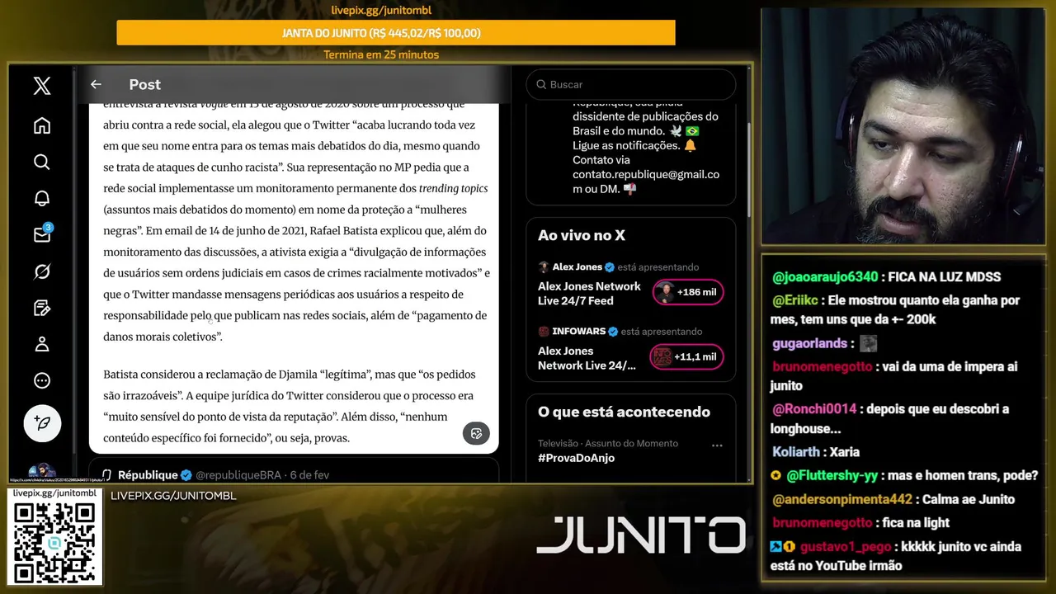
Task: Open the More circle menu icon
Action: (x=42, y=380)
